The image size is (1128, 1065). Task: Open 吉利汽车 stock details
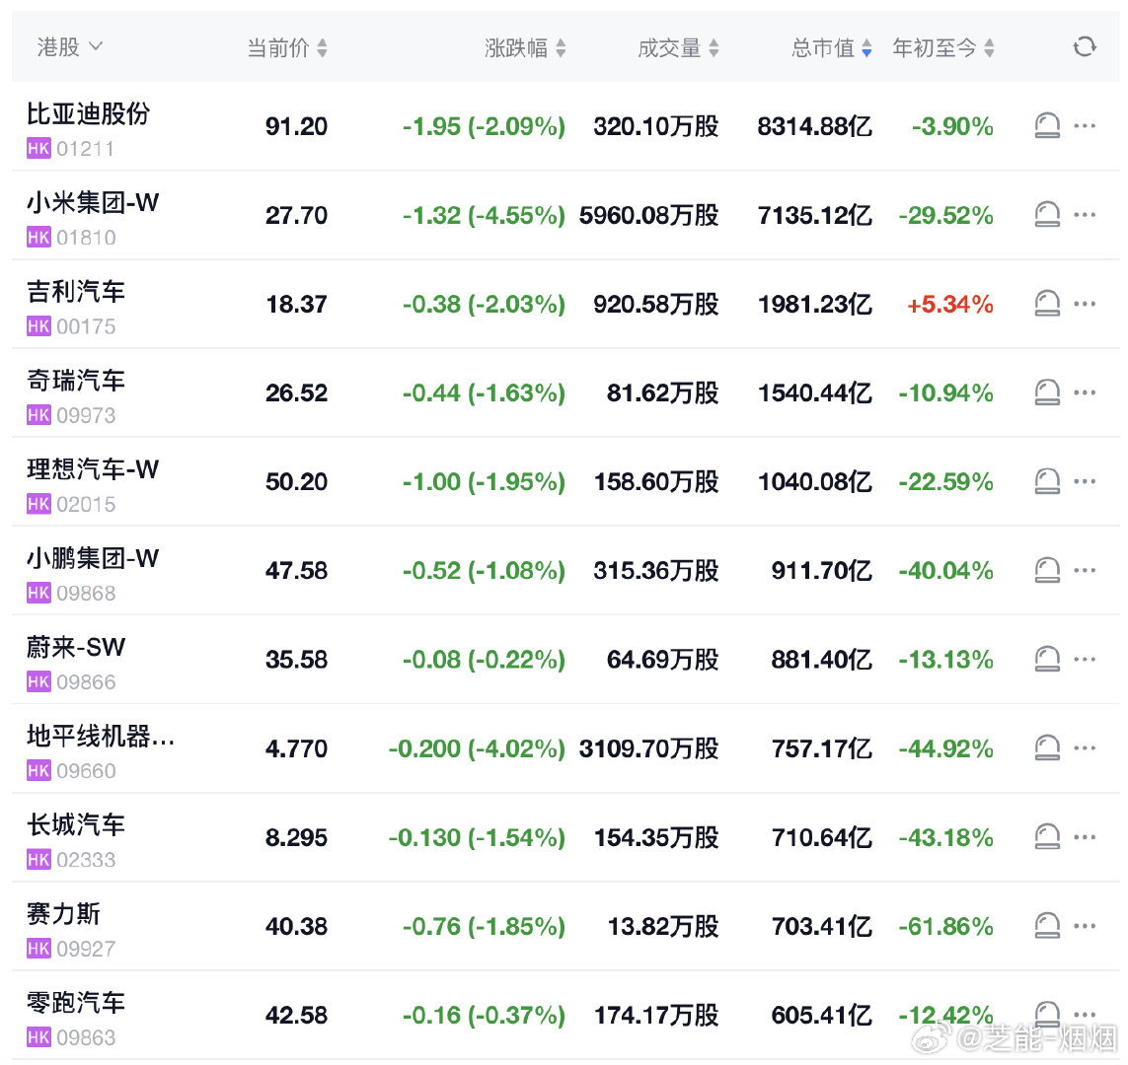tap(76, 292)
